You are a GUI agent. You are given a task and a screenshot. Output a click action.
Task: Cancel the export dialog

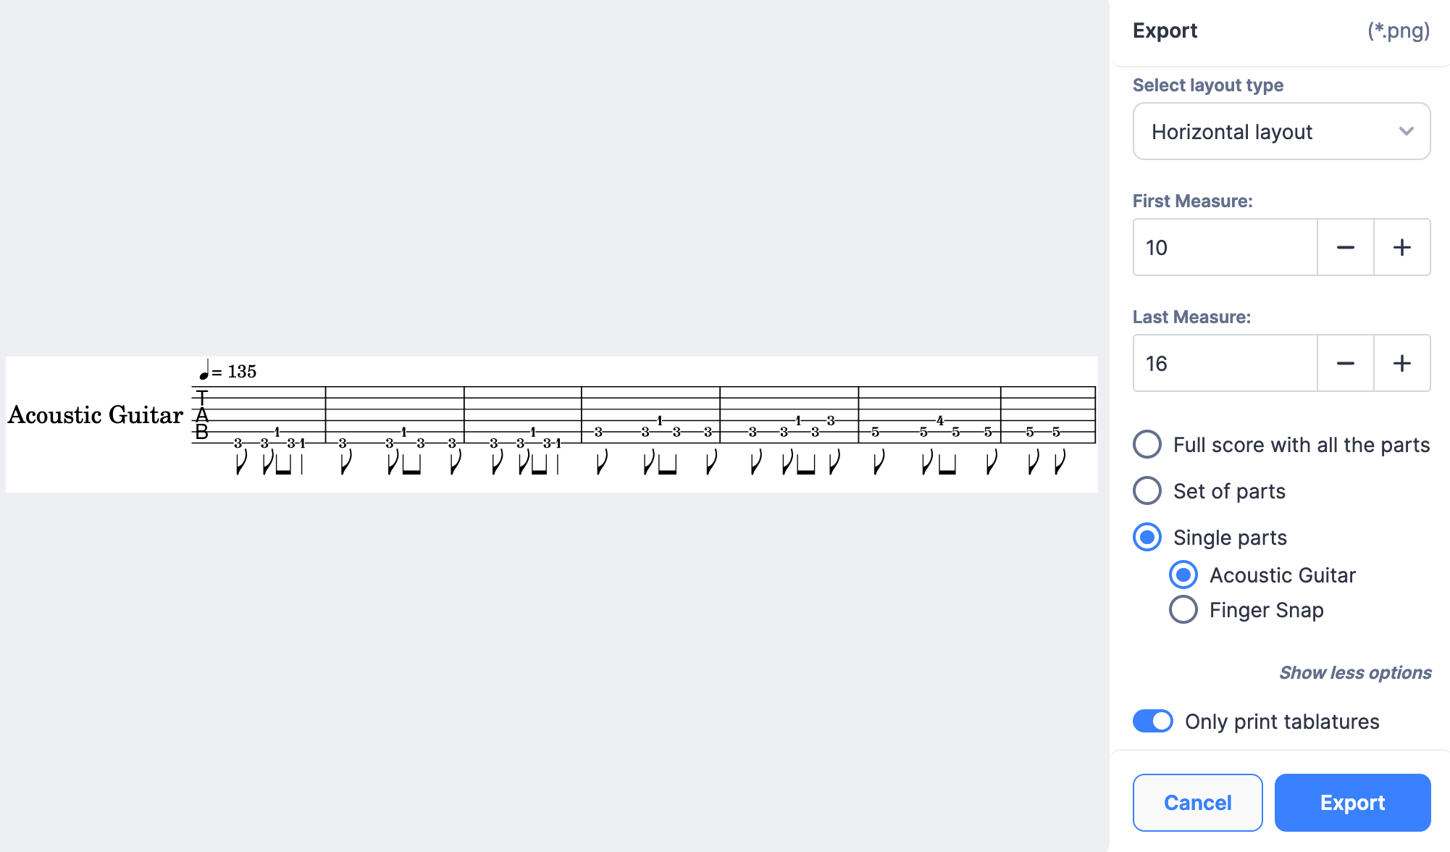click(1197, 802)
